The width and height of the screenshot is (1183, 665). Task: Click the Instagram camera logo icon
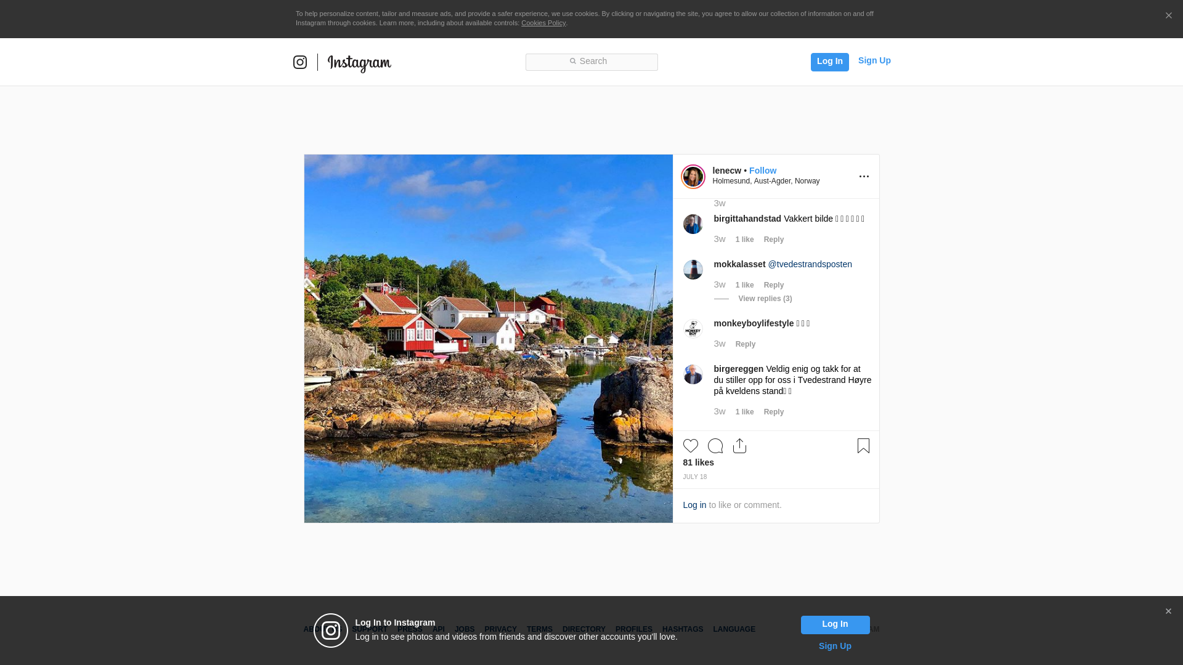click(300, 62)
